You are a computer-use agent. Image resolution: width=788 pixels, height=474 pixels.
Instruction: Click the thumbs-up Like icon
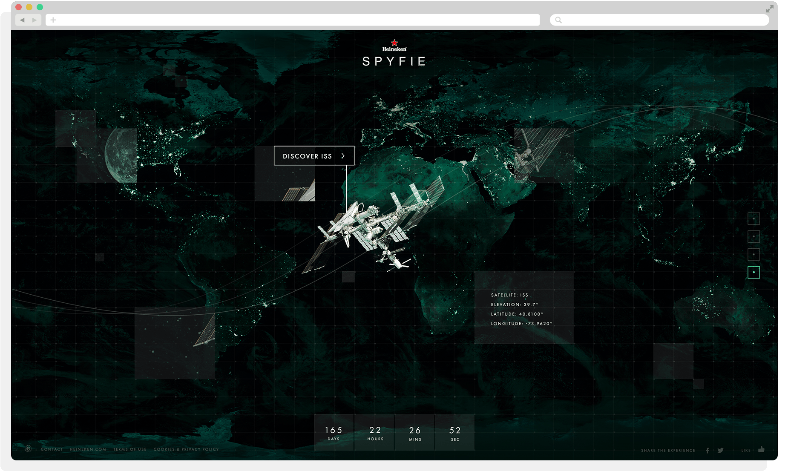[761, 449]
